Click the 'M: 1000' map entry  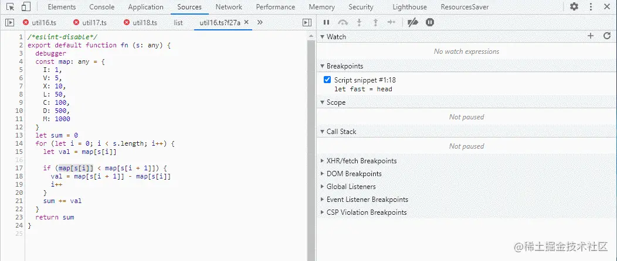[x=57, y=119]
